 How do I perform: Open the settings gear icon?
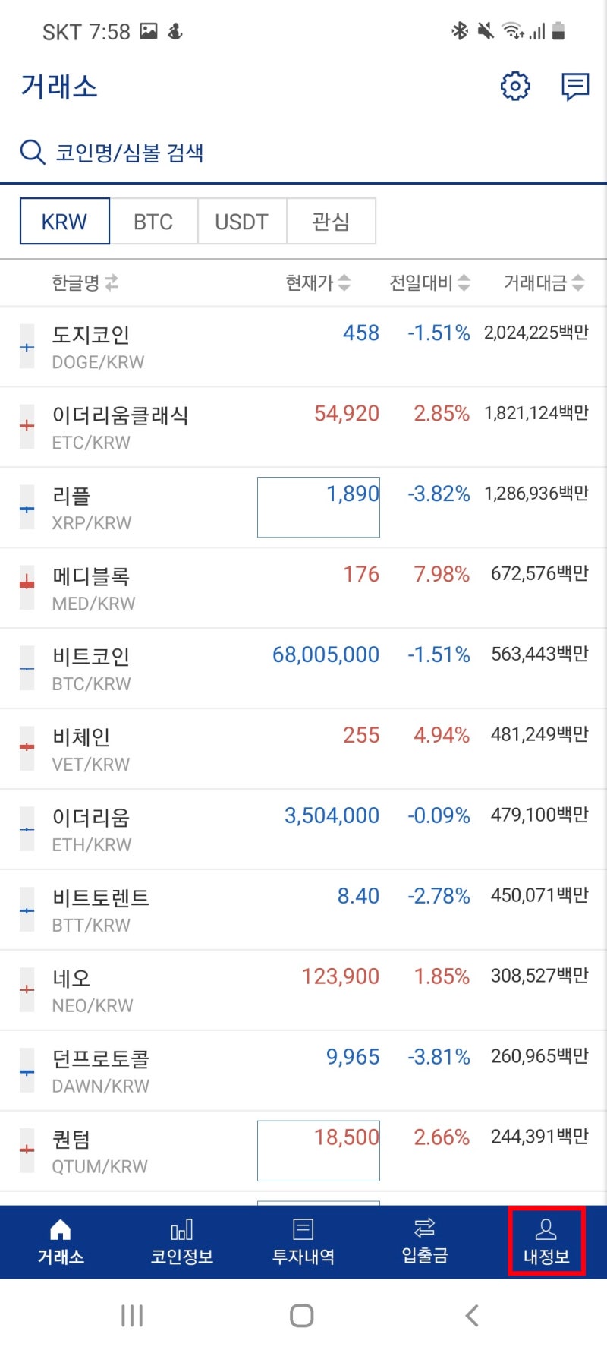pos(514,86)
